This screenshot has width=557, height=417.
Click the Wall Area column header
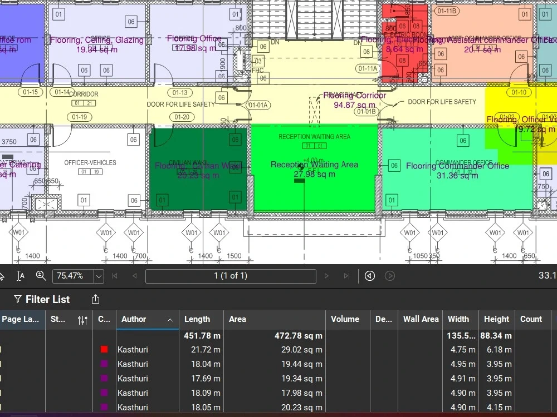(421, 320)
